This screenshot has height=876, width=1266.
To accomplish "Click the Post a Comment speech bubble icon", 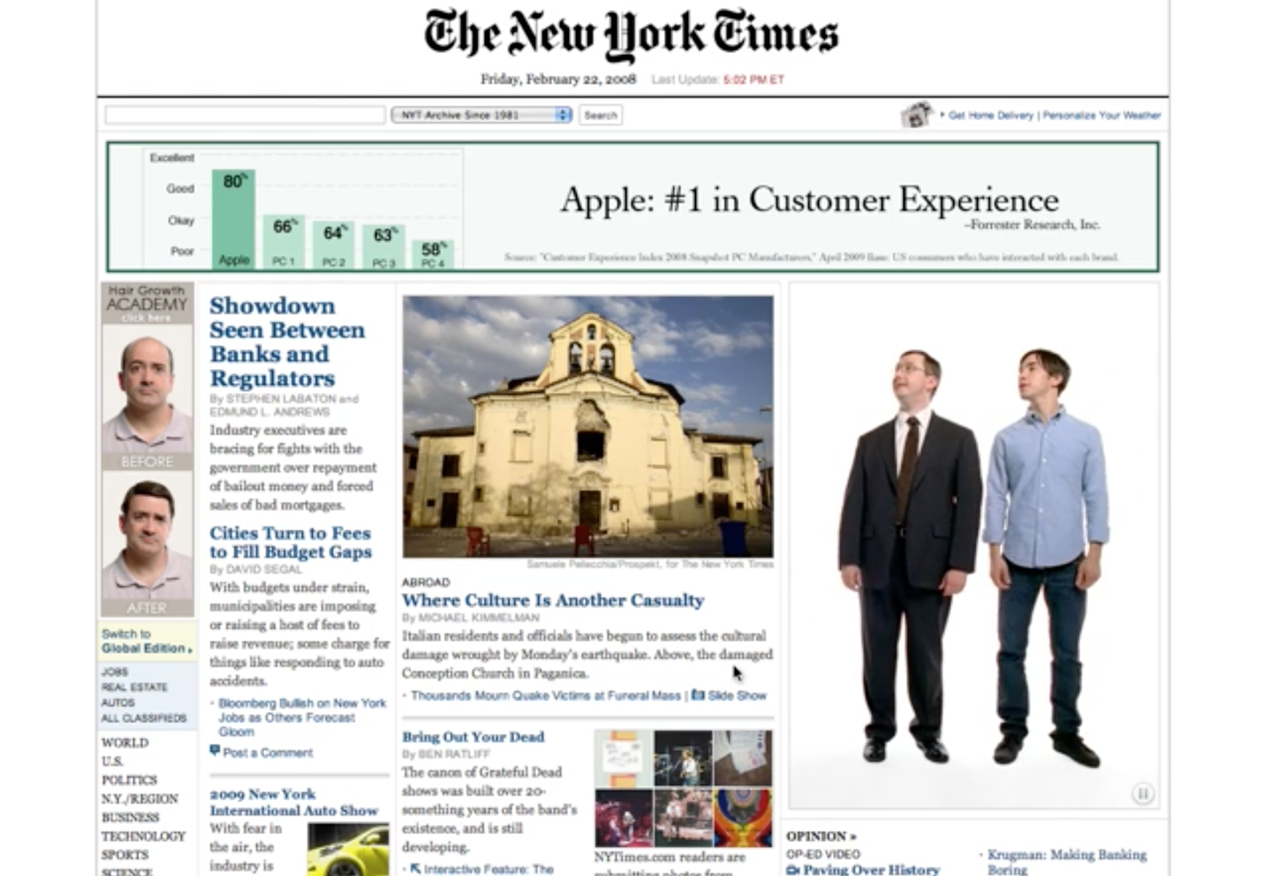I will point(215,751).
